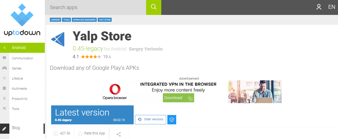
Task: Click DOWNLOAD MANAGERS breadcrumb tag
Action: [x=84, y=20]
